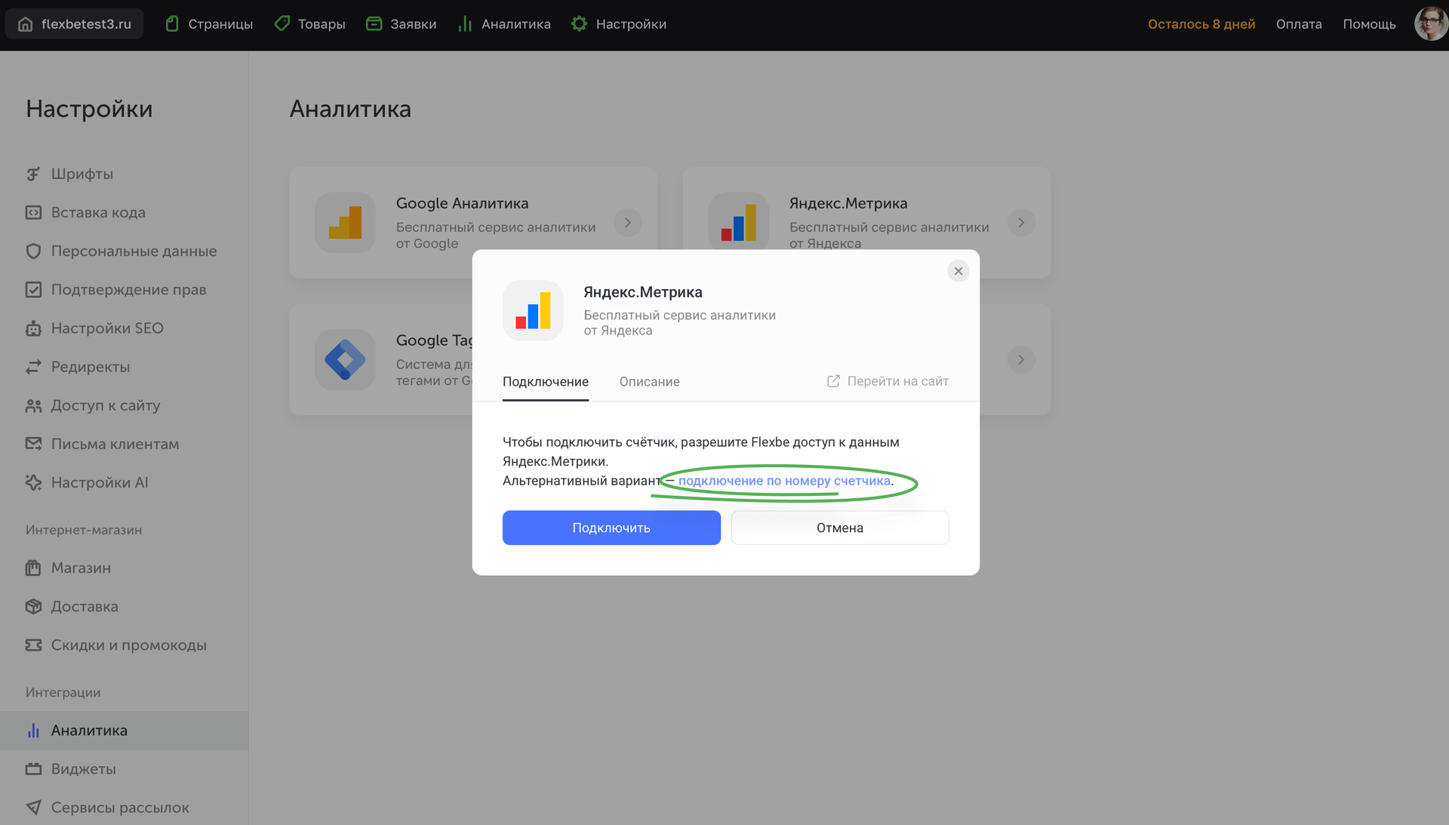Click the user avatar in top bar
The width and height of the screenshot is (1449, 825).
(x=1429, y=24)
